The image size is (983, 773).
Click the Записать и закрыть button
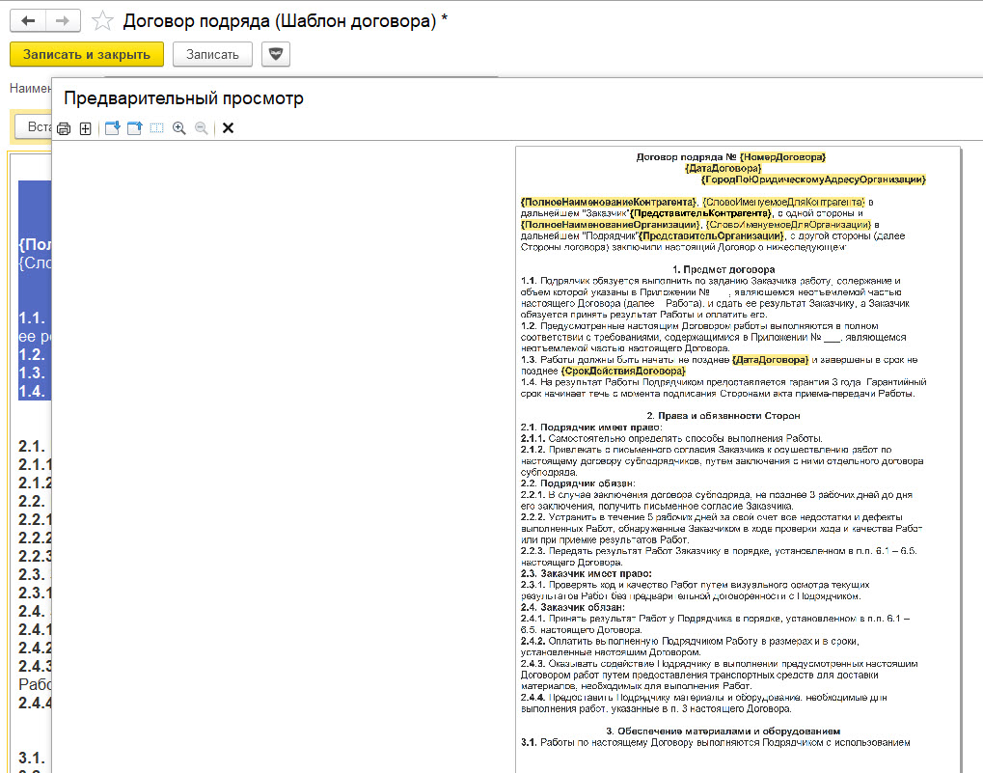click(87, 55)
